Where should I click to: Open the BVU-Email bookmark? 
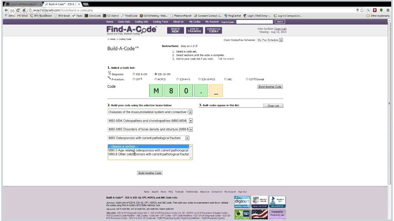[x=62, y=16]
